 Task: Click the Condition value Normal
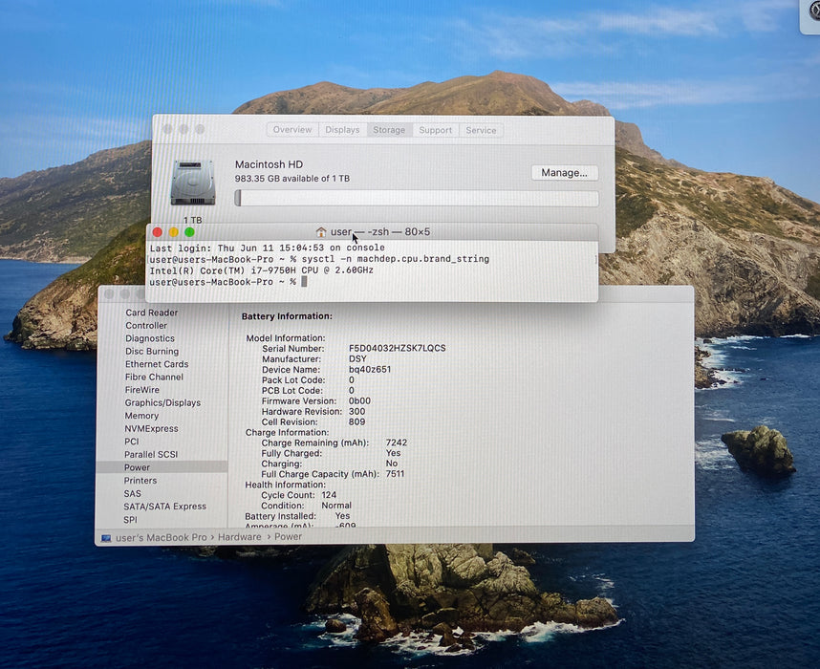click(336, 506)
